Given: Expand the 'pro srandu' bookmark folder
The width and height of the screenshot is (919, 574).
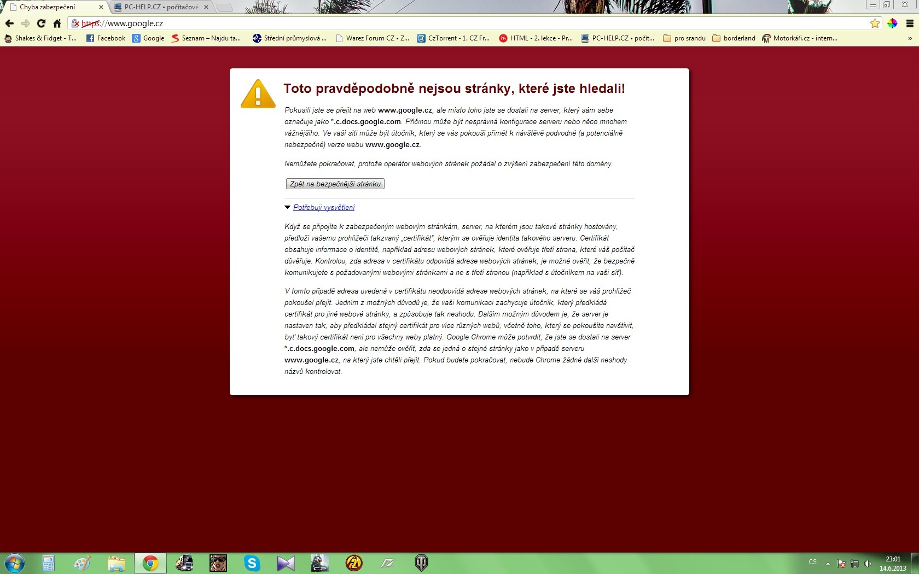Looking at the screenshot, I should tap(684, 38).
